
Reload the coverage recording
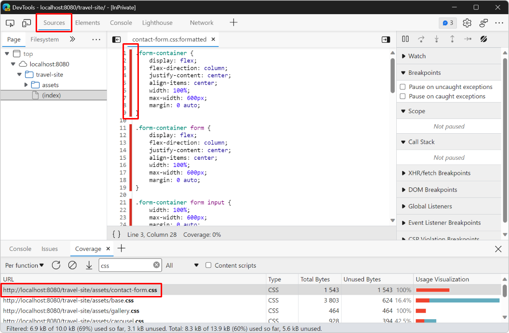pos(56,265)
